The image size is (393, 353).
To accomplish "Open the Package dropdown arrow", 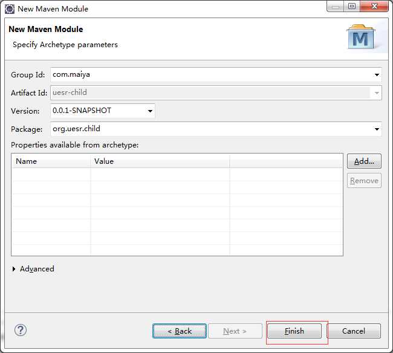I will tap(377, 129).
